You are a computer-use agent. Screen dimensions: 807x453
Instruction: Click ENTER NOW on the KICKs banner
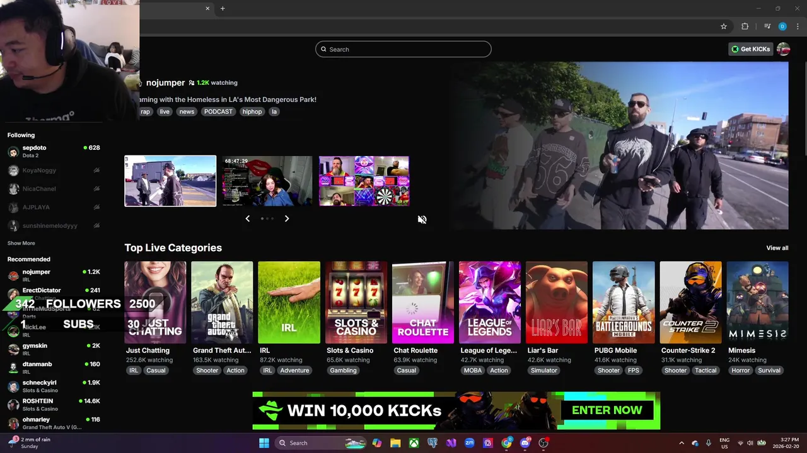[607, 410]
